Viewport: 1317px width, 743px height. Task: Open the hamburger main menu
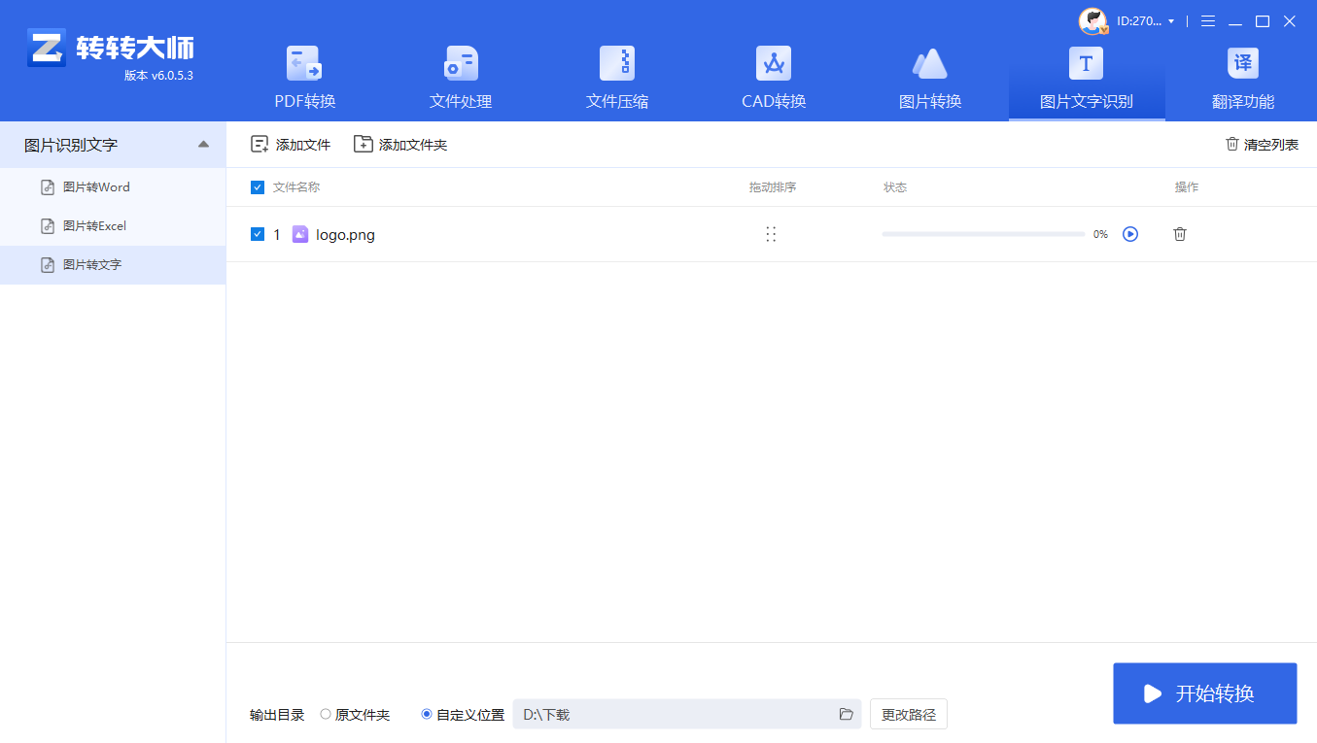point(1208,20)
